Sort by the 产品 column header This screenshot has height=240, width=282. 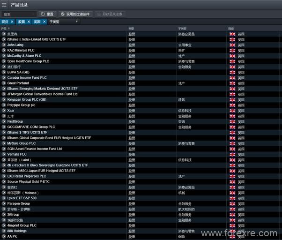point(5,29)
